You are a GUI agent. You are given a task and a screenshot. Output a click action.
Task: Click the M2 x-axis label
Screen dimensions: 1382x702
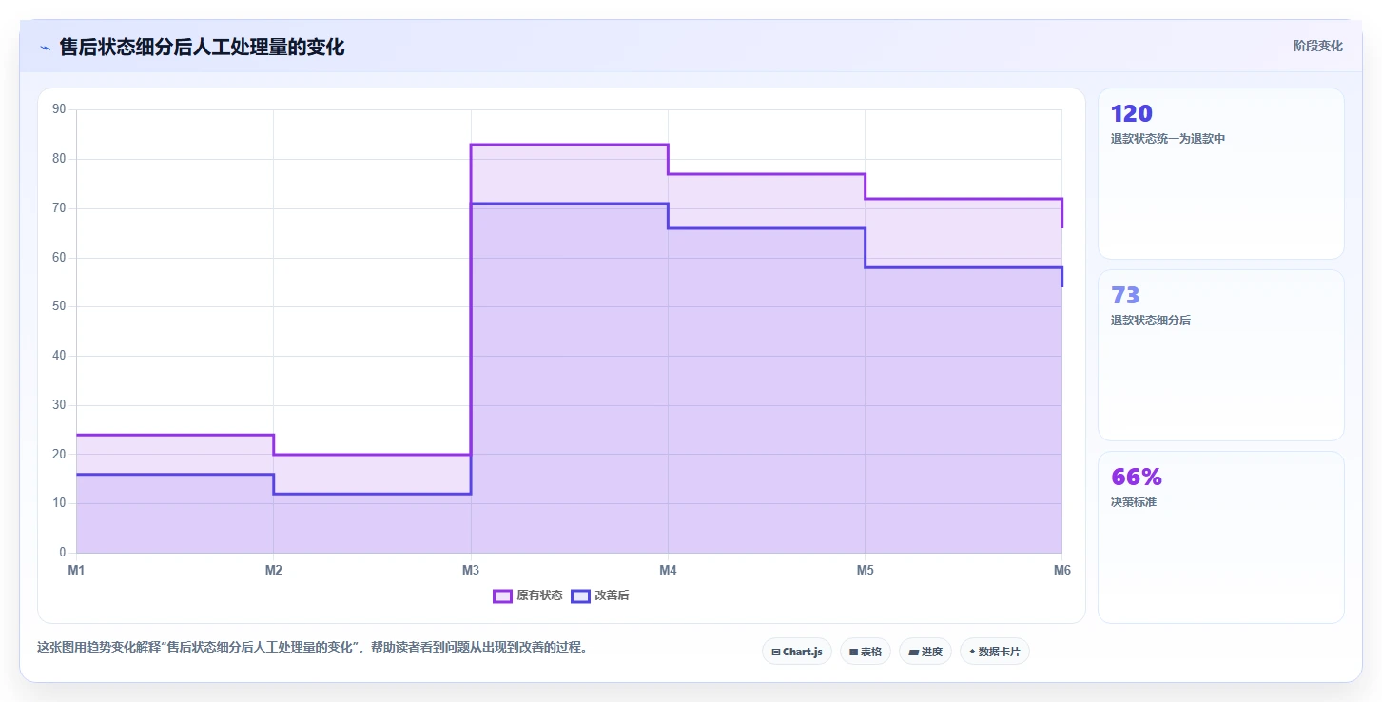pos(274,570)
